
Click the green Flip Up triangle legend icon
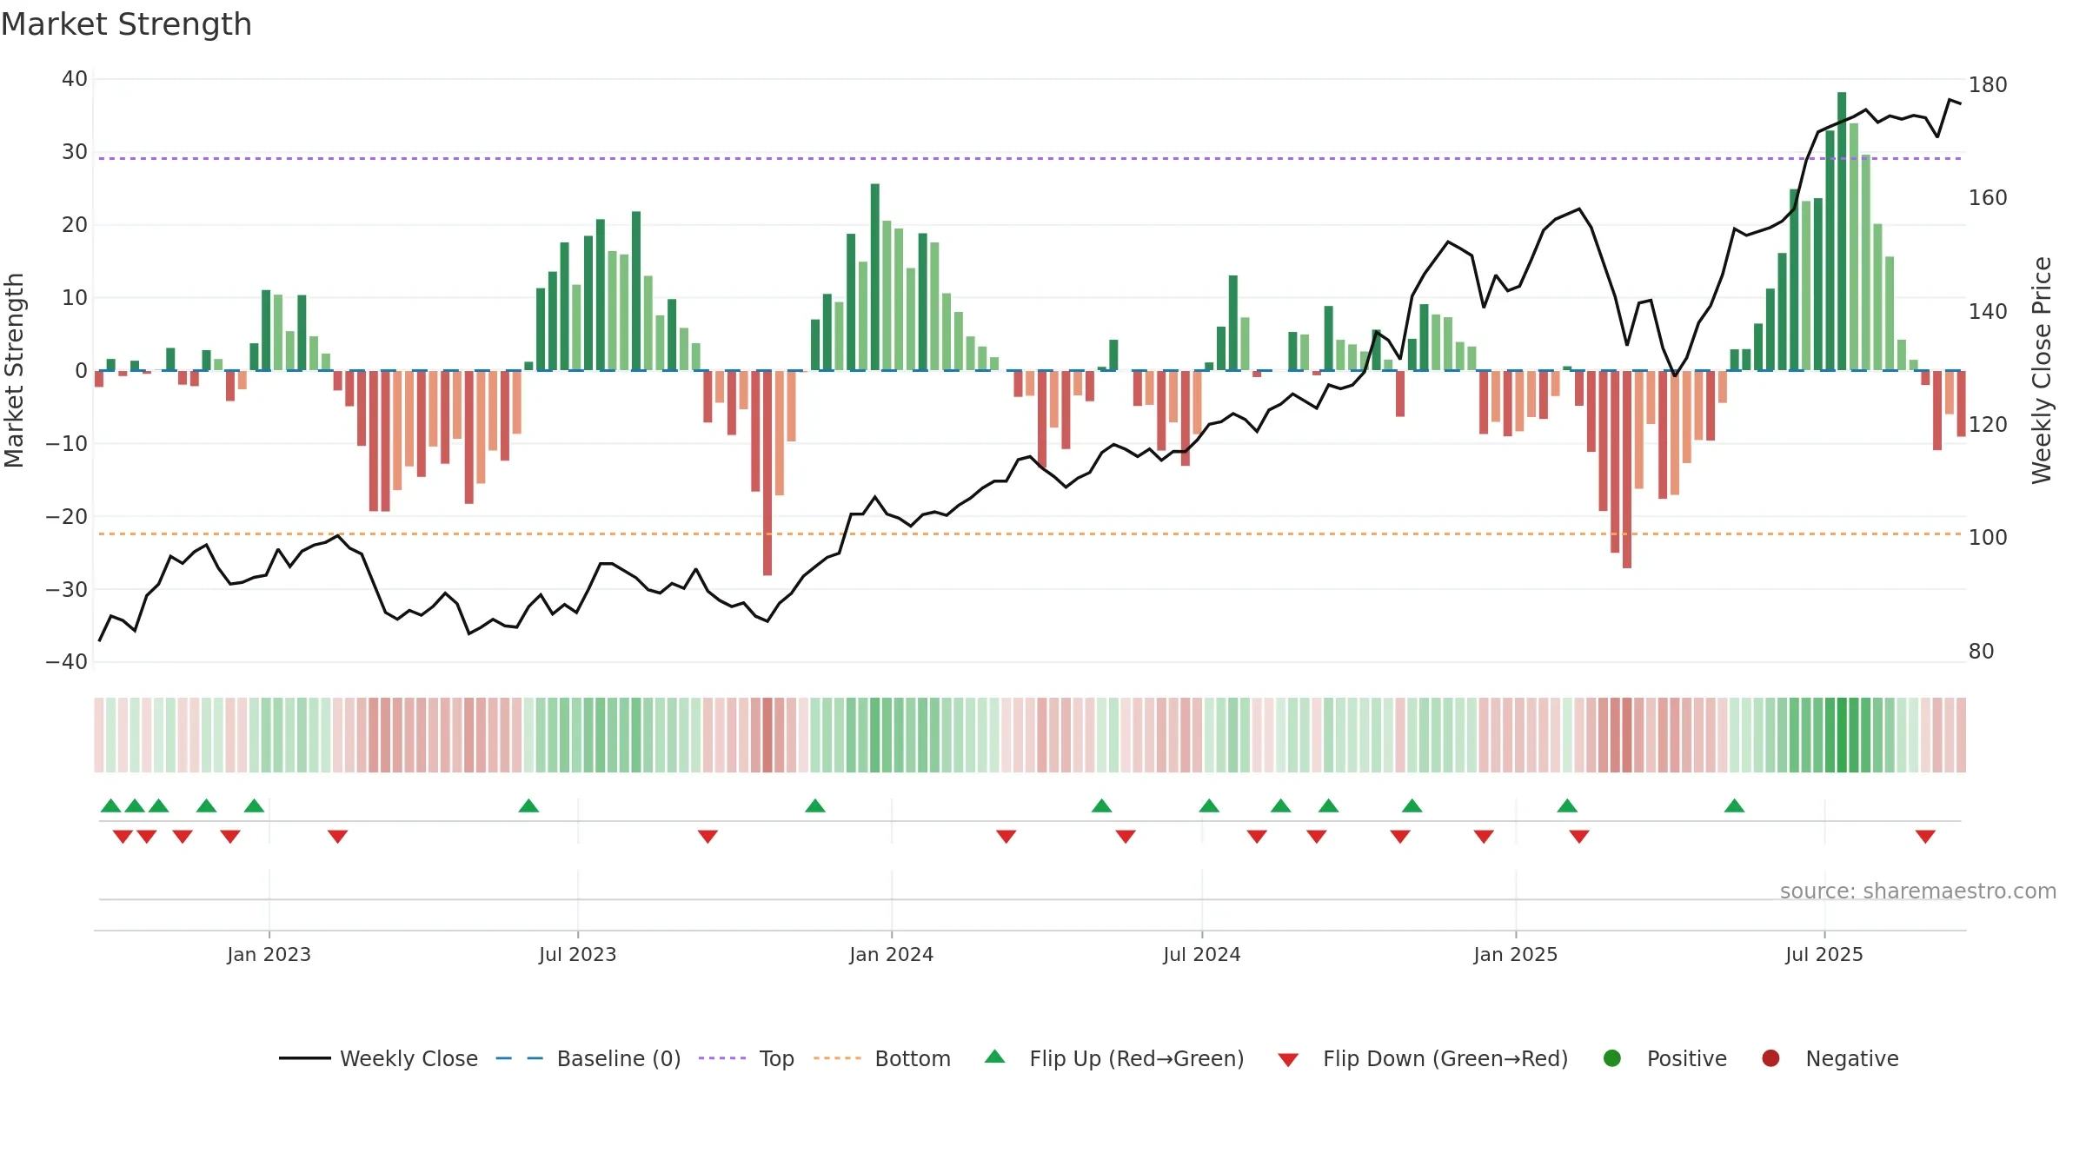pyautogui.click(x=995, y=1057)
